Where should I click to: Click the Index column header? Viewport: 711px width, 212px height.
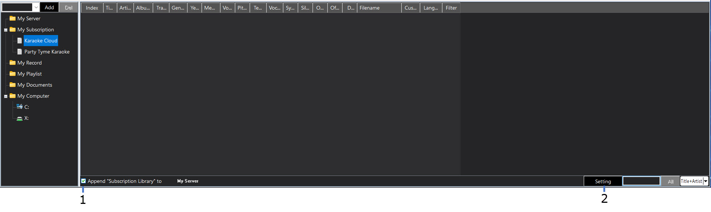coord(92,8)
